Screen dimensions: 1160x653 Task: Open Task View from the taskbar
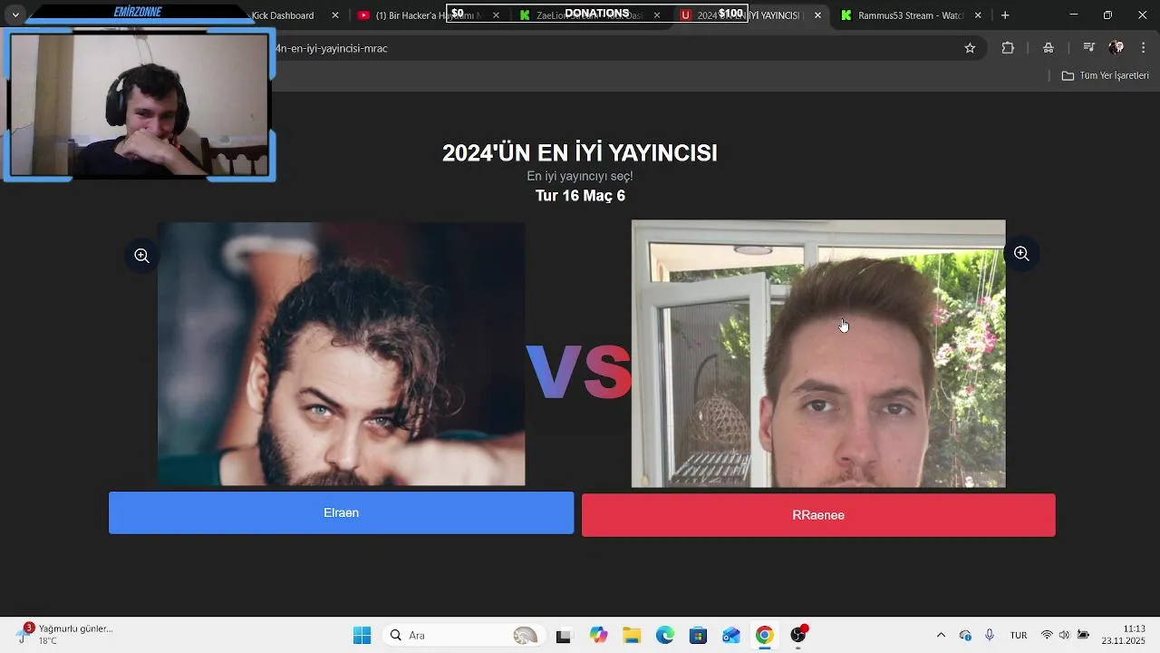(564, 636)
